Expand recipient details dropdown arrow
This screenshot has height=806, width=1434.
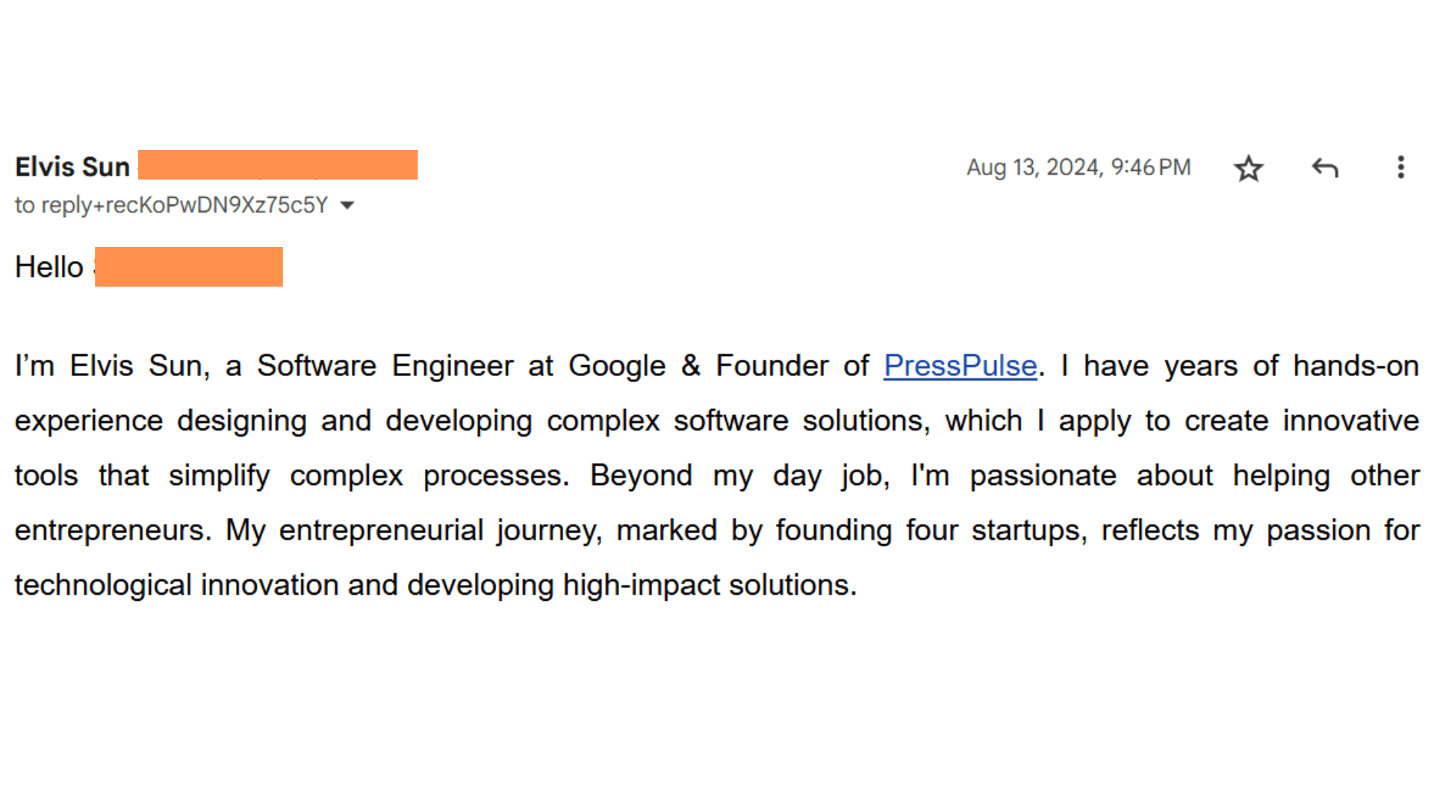click(x=347, y=205)
